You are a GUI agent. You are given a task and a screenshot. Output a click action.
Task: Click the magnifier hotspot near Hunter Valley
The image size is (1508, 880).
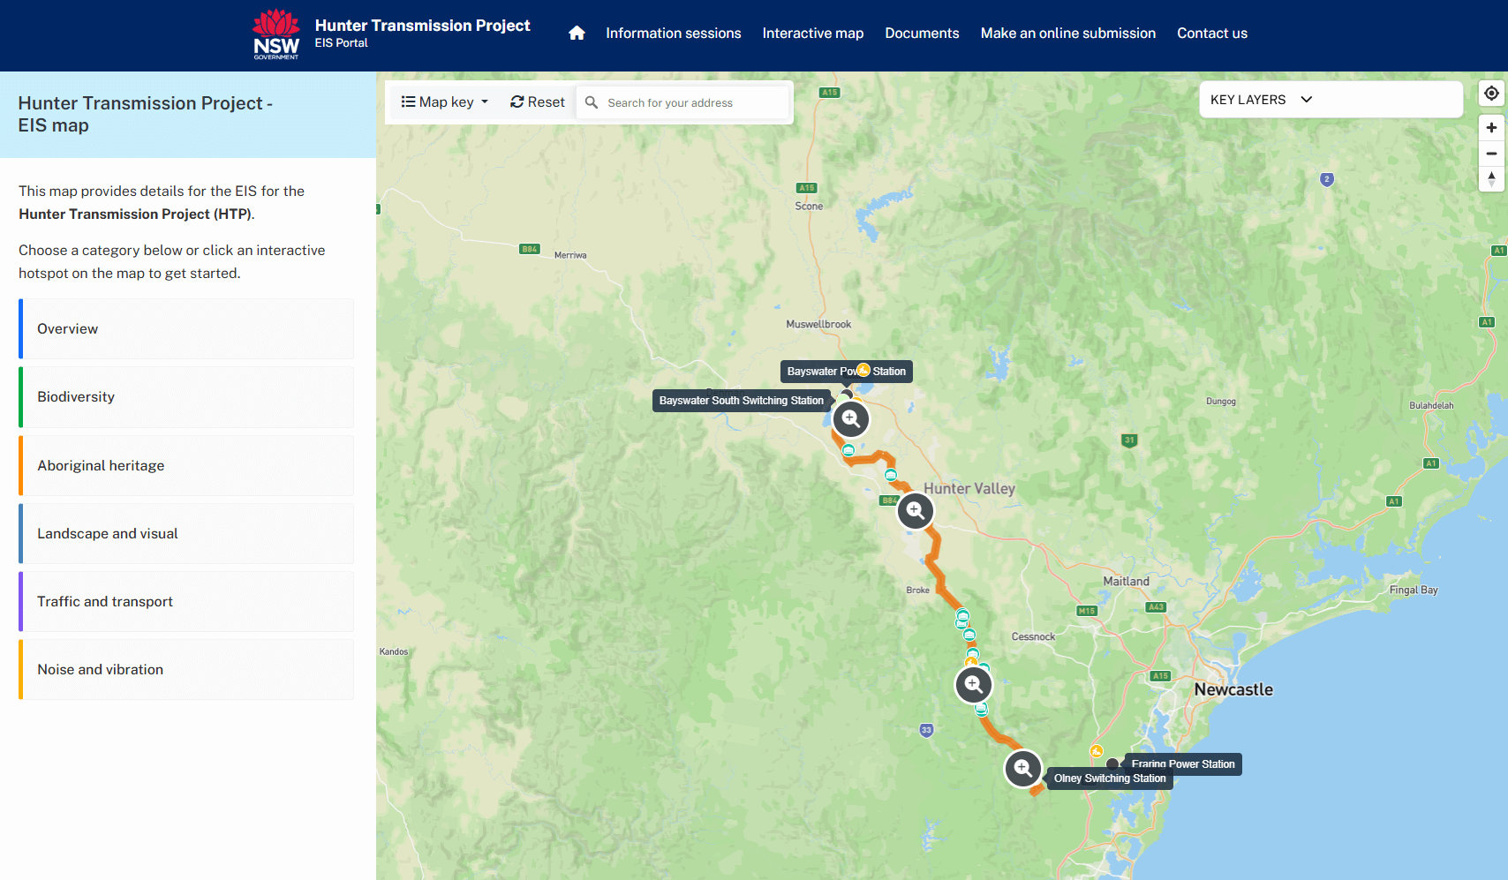[x=916, y=511]
